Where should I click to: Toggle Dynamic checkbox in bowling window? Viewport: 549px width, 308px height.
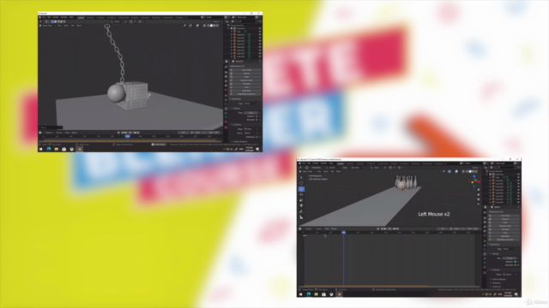pos(516,262)
